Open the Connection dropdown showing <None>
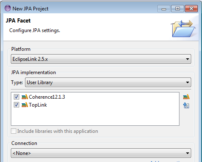The image size is (202, 162). click(101, 153)
